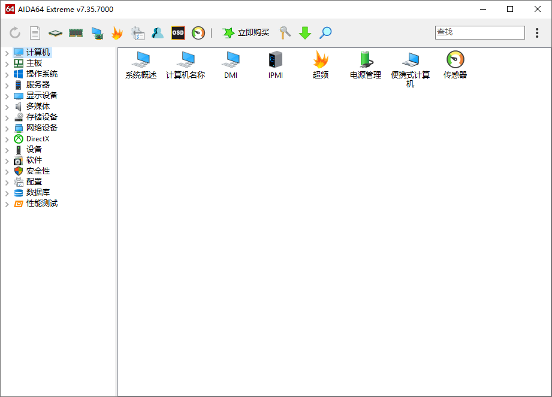
Task: Click the refresh toolbar button
Action: pyautogui.click(x=14, y=33)
